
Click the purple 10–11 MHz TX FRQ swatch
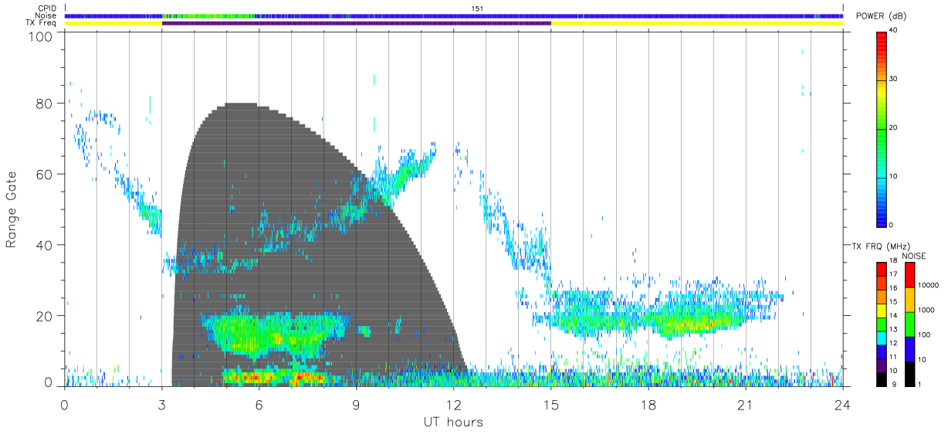[x=881, y=365]
